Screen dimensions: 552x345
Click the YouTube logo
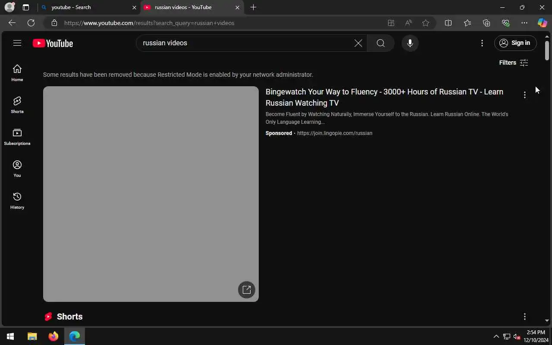(53, 43)
